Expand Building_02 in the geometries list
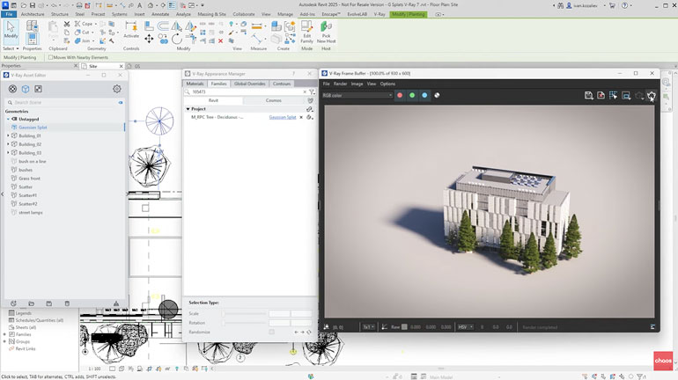678x380 pixels. 8,144
